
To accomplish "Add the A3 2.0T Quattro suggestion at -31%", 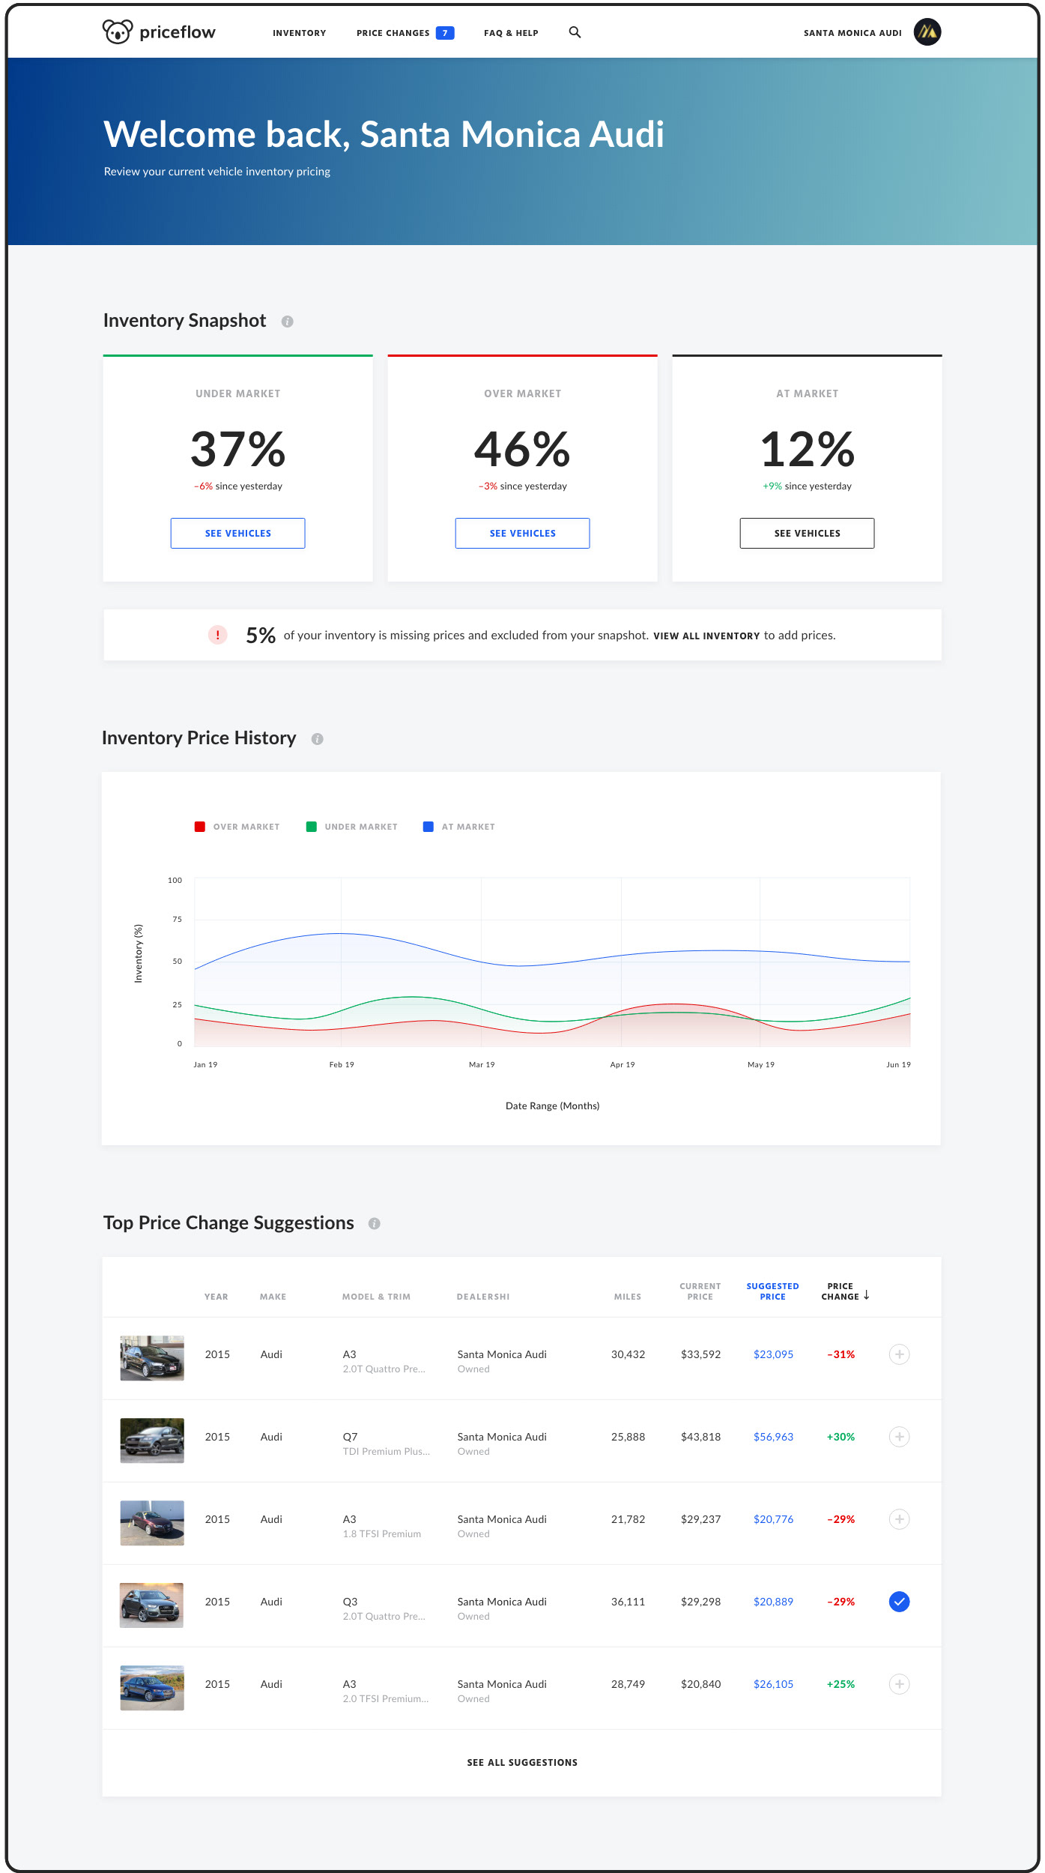I will point(899,1354).
